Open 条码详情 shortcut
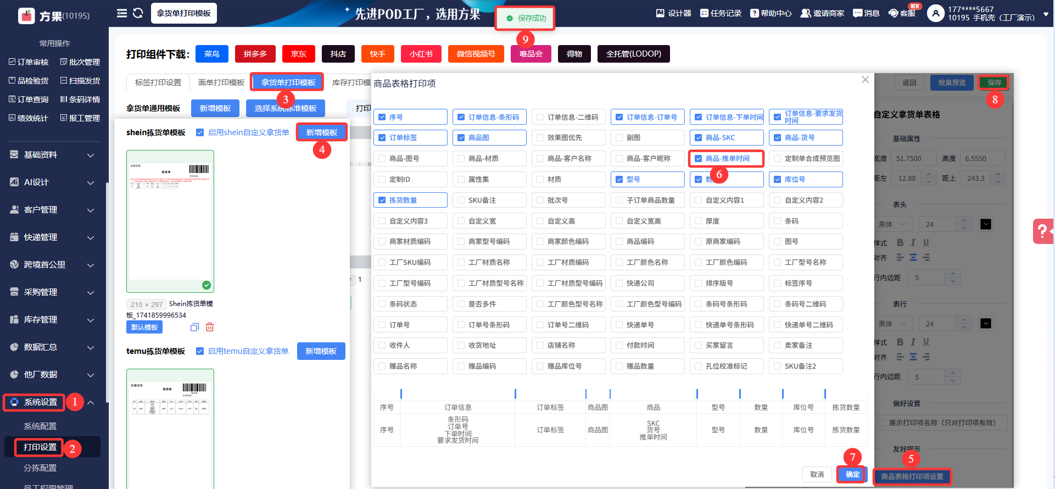Image resolution: width=1055 pixels, height=489 pixels. click(80, 99)
